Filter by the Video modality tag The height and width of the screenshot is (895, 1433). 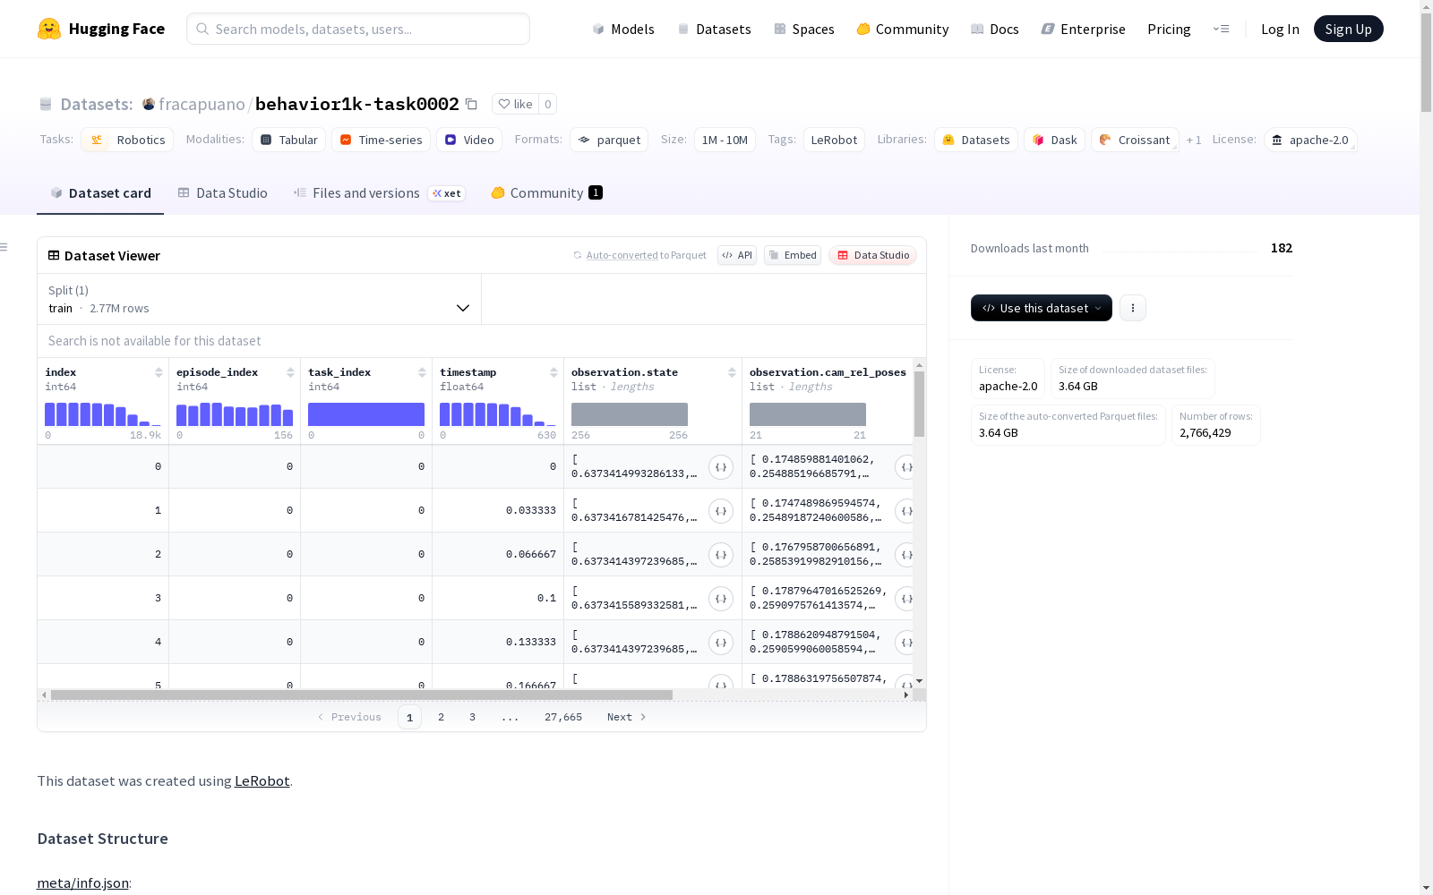[469, 140]
